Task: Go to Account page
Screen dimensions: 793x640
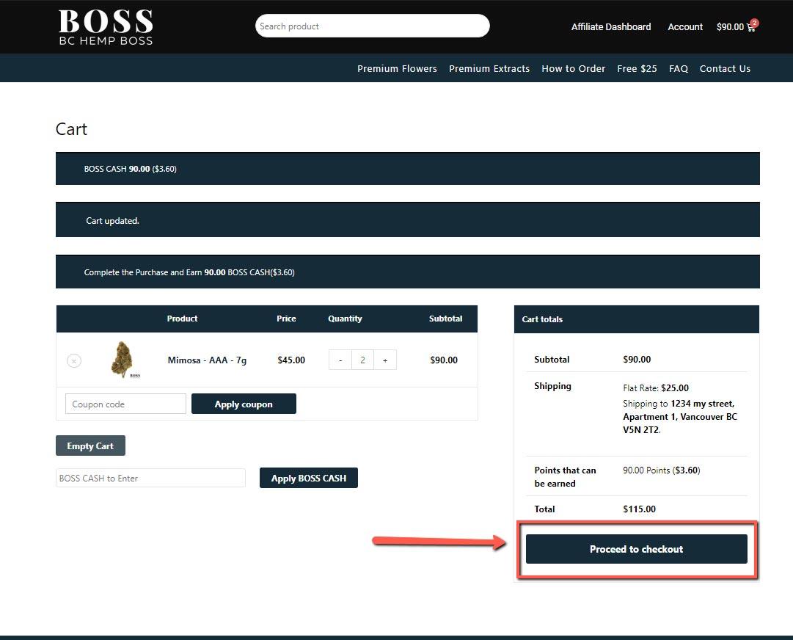Action: tap(684, 27)
